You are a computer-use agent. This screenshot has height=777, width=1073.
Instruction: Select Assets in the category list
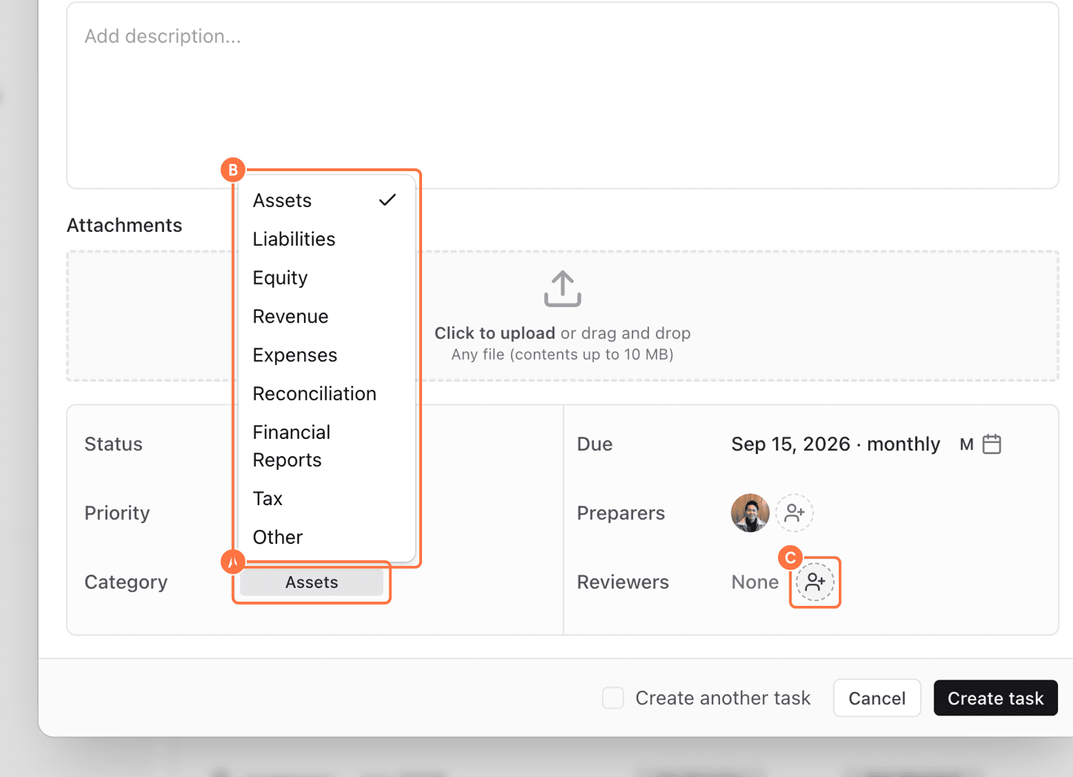325,200
